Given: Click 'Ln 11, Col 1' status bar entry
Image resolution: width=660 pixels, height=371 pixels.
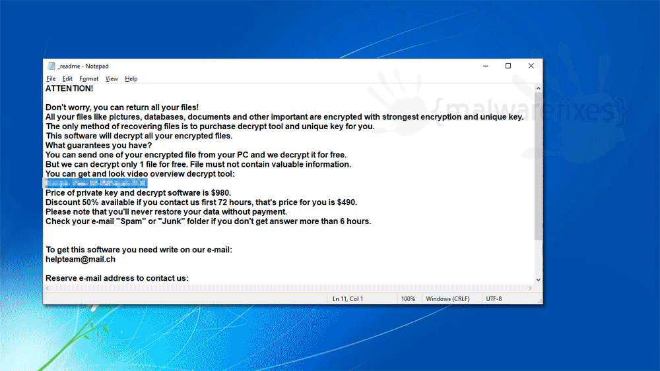Looking at the screenshot, I should 348,299.
